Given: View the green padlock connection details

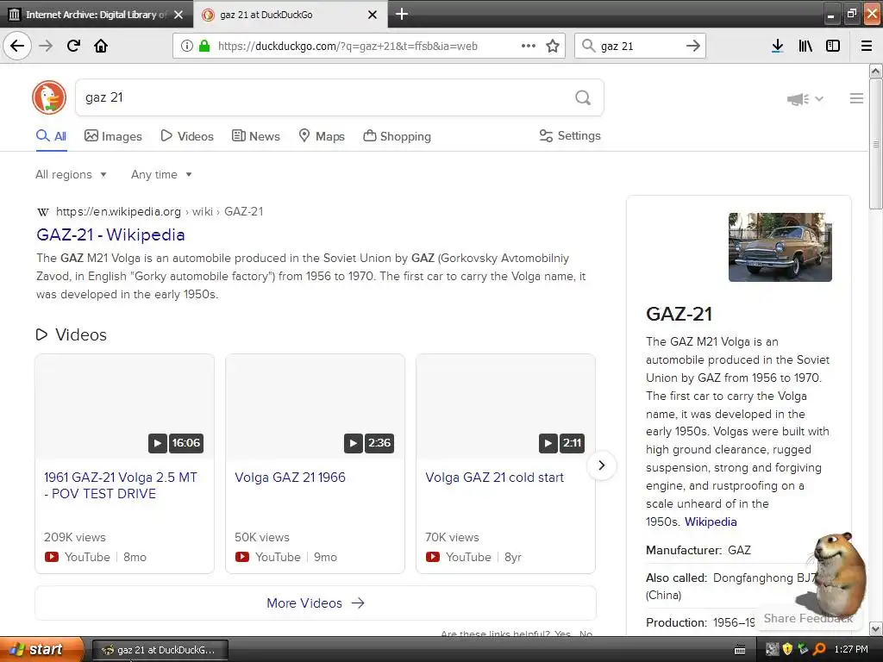Looking at the screenshot, I should (204, 47).
